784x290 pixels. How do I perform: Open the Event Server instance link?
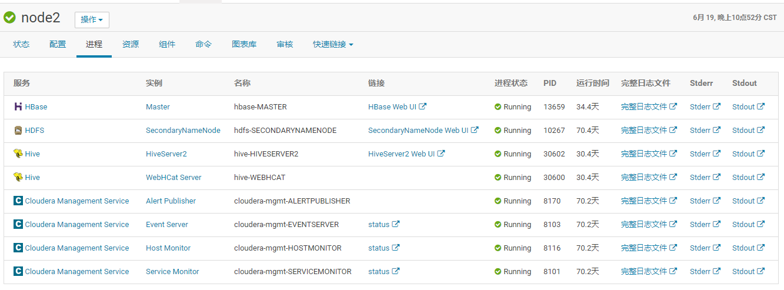click(167, 225)
